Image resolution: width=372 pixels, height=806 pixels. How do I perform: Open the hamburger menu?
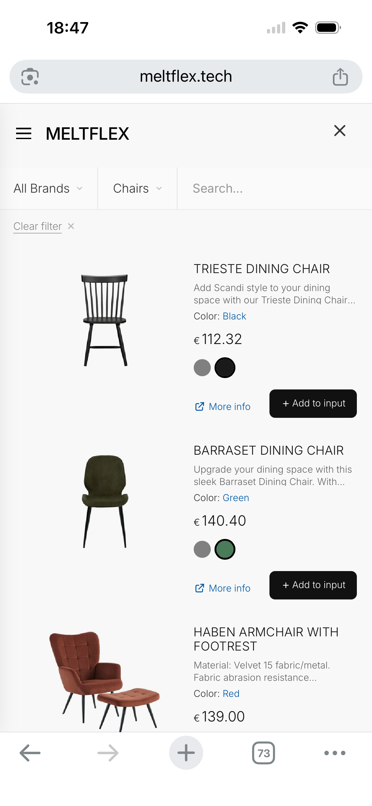pos(24,133)
